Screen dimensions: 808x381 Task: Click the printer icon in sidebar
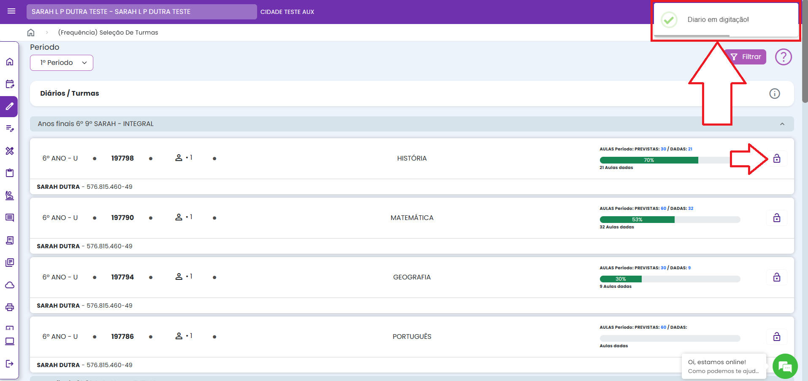(10, 307)
